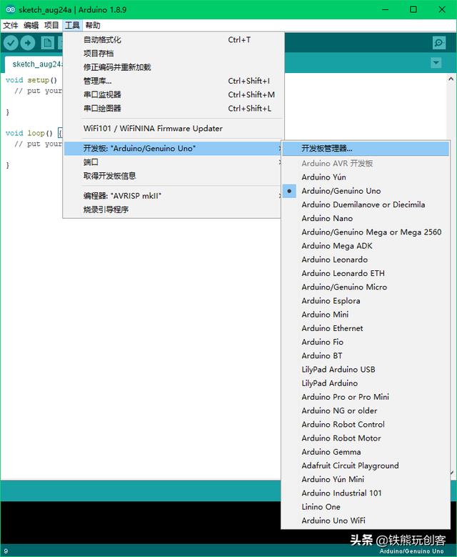Select Arduino Gemma board
This screenshot has width=457, height=557.
(x=366, y=452)
